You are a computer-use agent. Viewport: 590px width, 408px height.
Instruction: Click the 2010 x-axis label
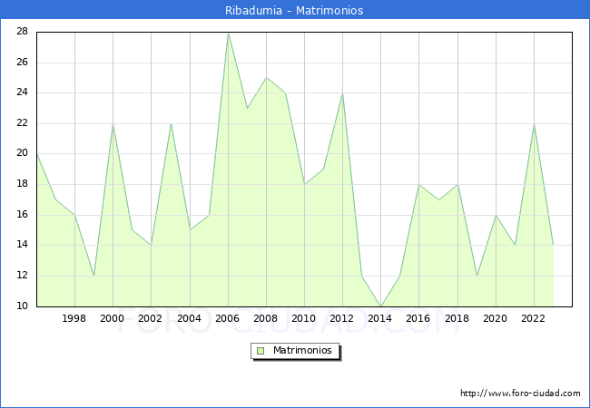(304, 319)
